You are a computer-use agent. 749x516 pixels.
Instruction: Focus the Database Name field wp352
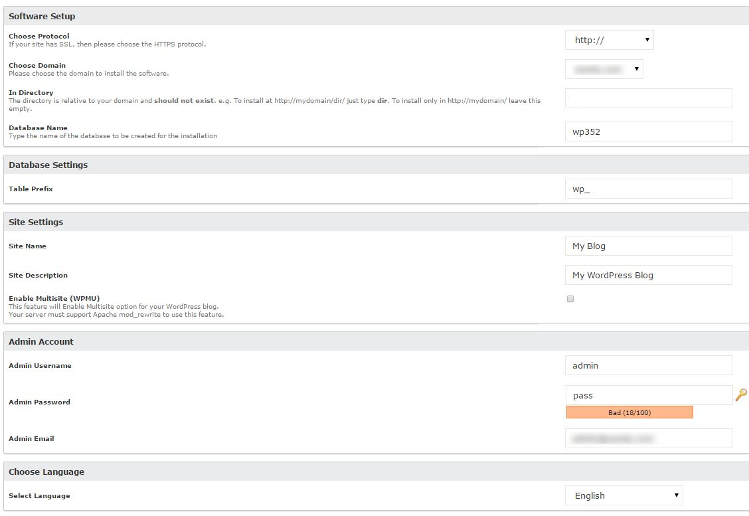point(648,131)
